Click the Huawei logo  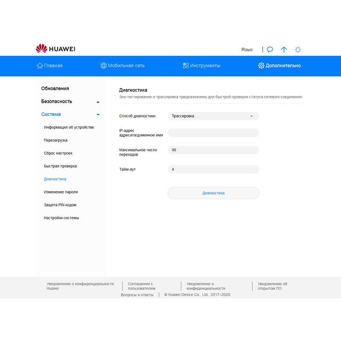[55, 49]
